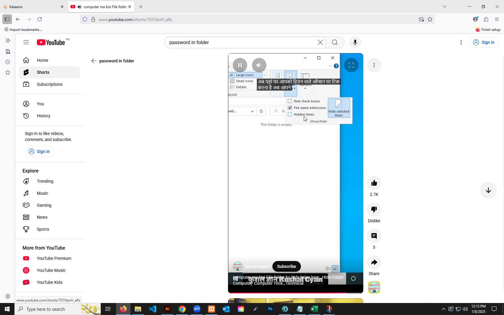Open YouTube Music link
Viewport: 504px width, 315px height.
coord(49,270)
